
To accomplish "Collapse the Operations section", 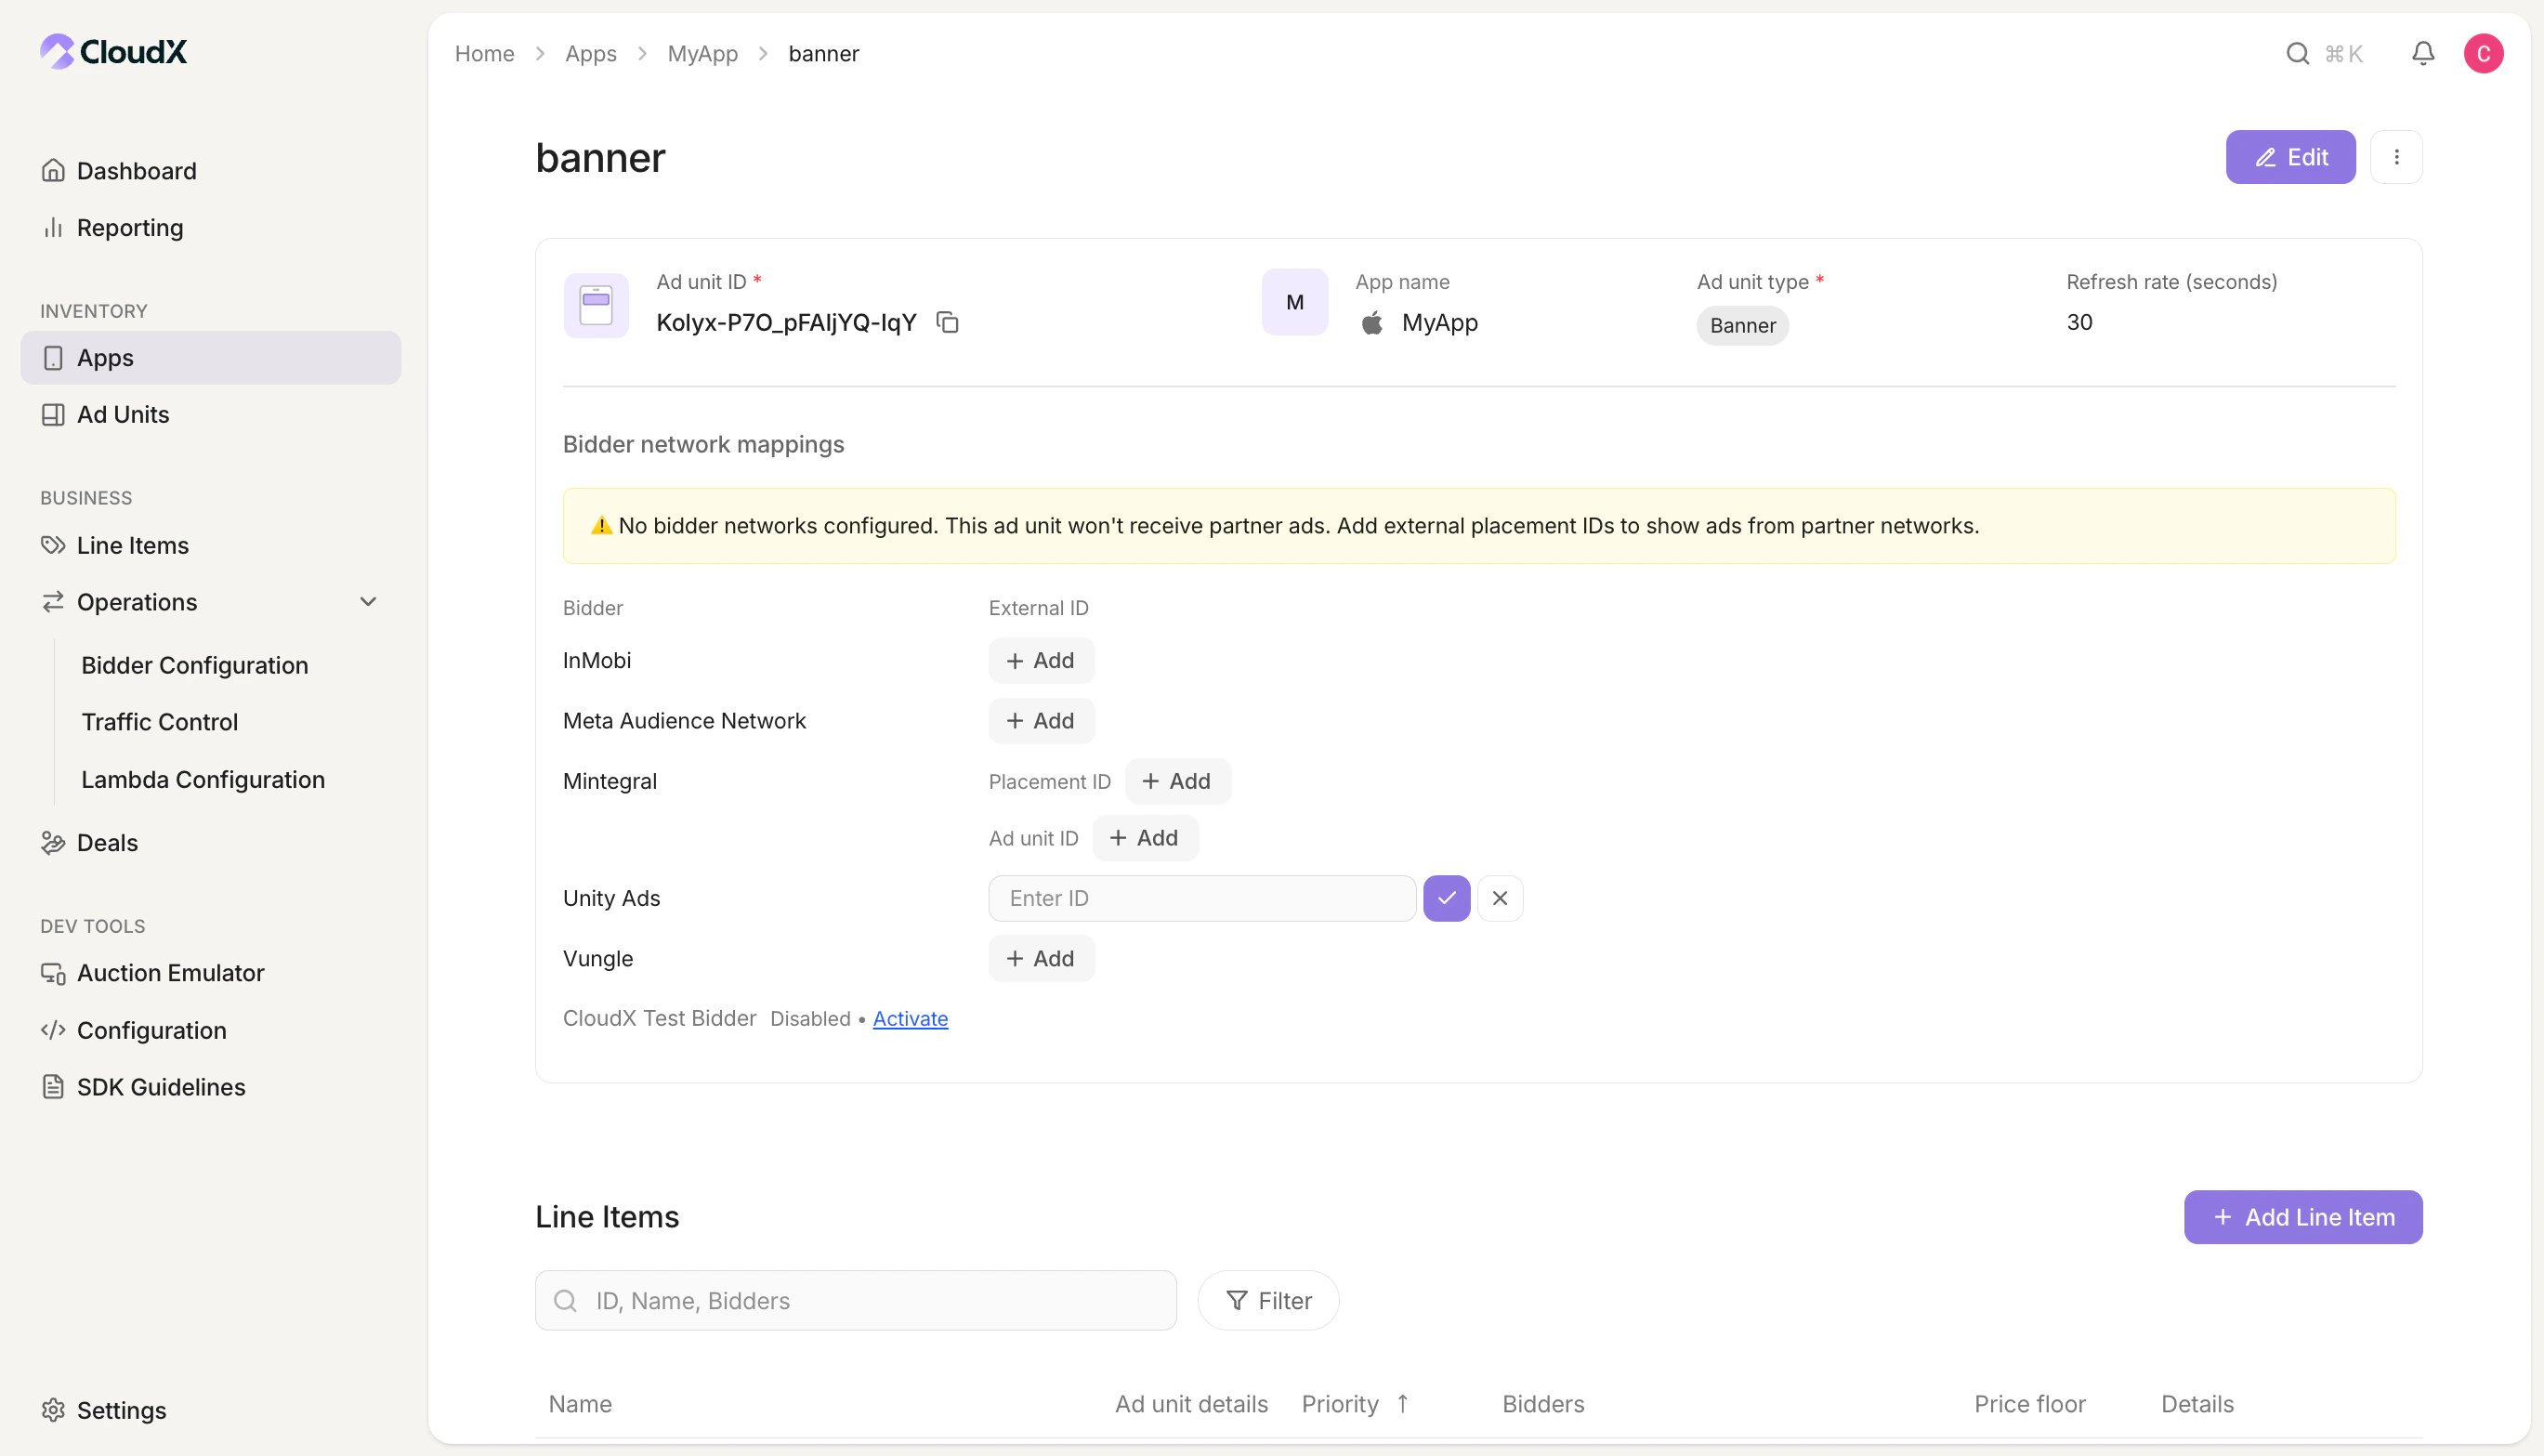I will pyautogui.click(x=368, y=601).
